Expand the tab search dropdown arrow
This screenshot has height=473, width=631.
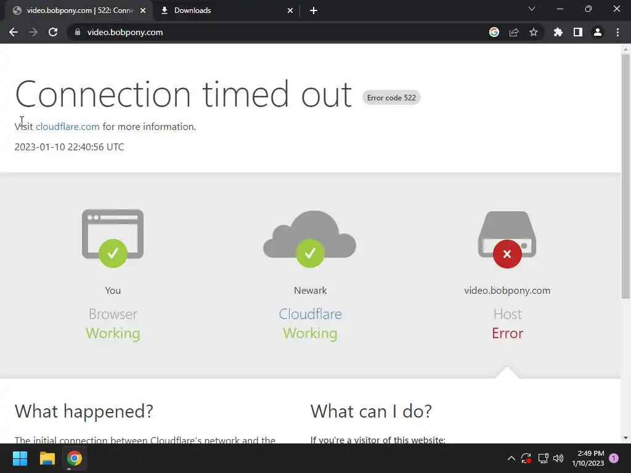pyautogui.click(x=532, y=9)
